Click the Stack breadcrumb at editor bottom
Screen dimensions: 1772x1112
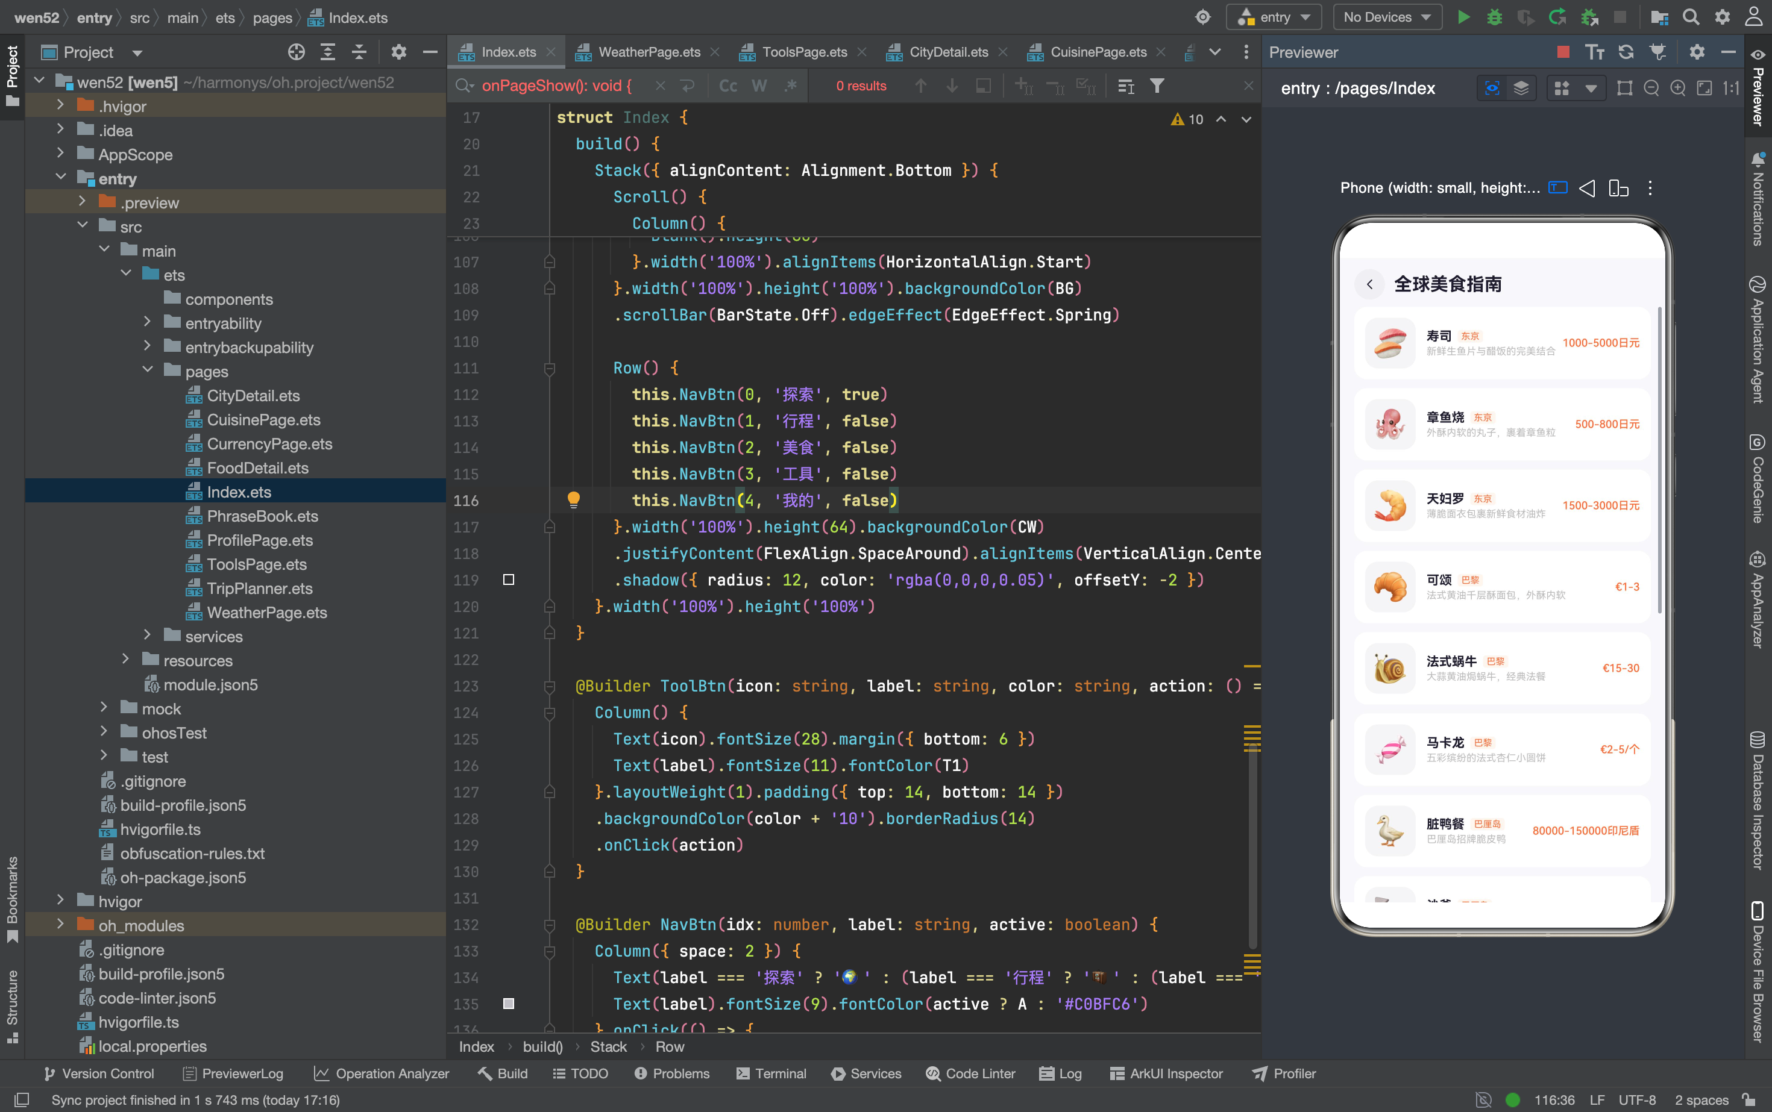coord(608,1046)
